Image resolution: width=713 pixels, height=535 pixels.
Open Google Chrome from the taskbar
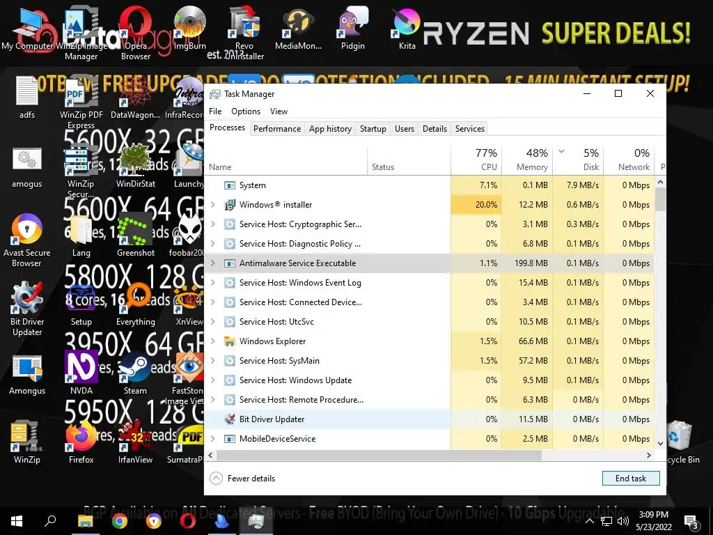coord(120,521)
